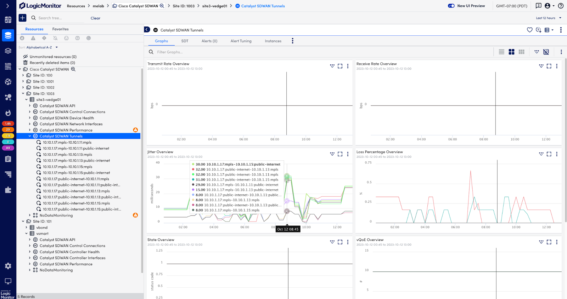This screenshot has height=299, width=567.
Task: Expand the vbond device node
Action: (x=26, y=228)
